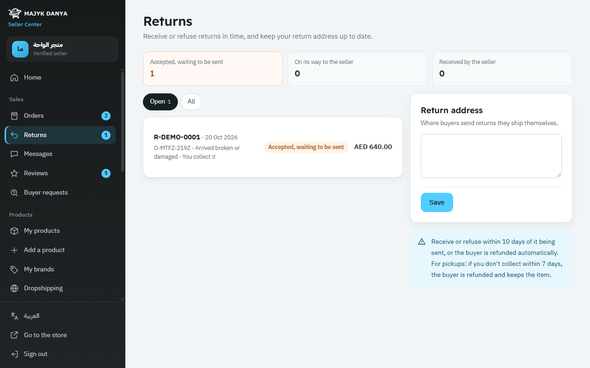Go to Reviews in the sidebar
Viewport: 590px width, 368px height.
[60, 173]
